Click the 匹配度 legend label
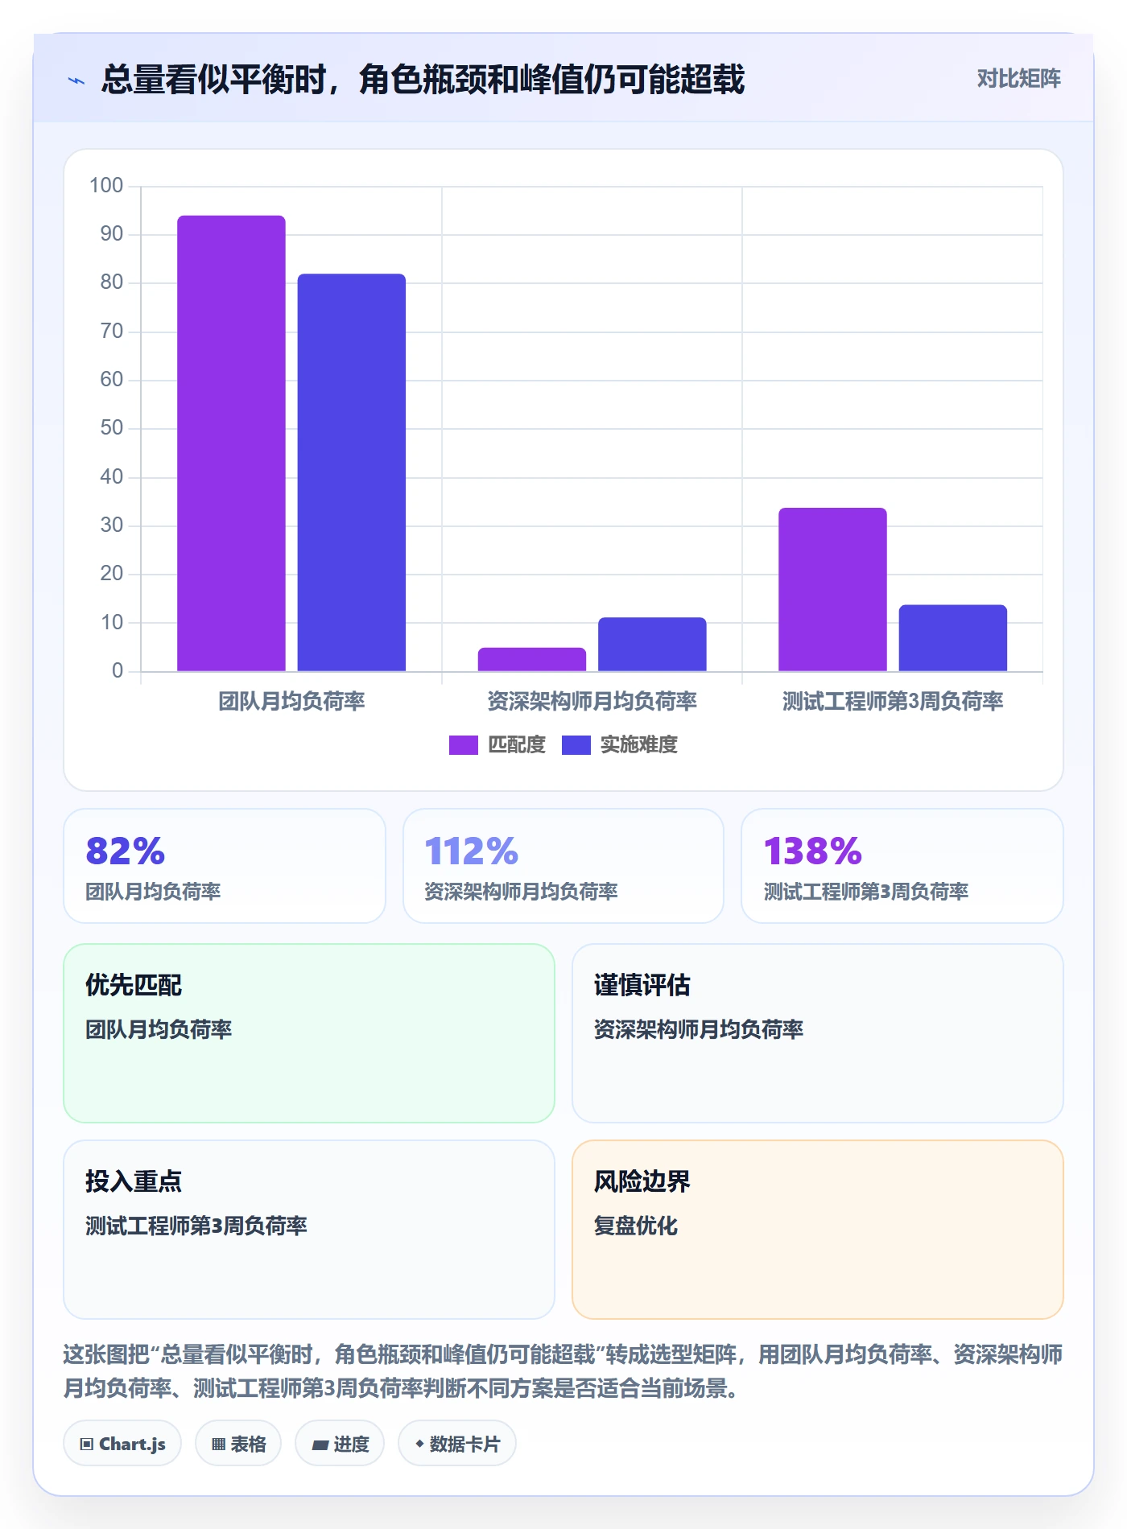1127x1529 pixels. pyautogui.click(x=517, y=745)
